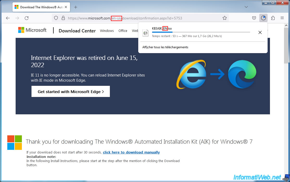
Task: Click the tracking protection shield icon
Action: 56,18
